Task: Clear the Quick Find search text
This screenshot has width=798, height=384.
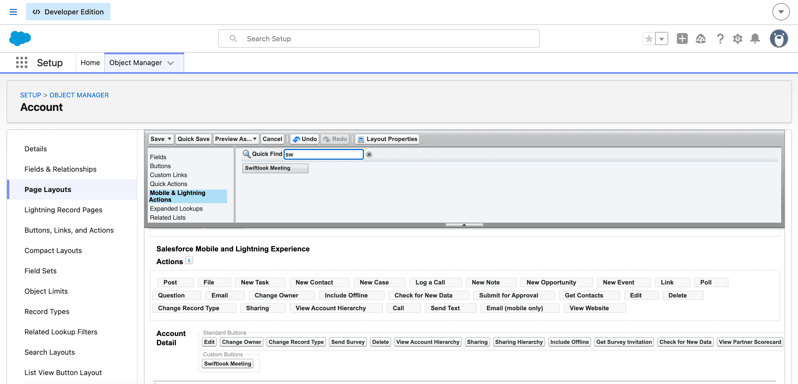Action: 369,154
